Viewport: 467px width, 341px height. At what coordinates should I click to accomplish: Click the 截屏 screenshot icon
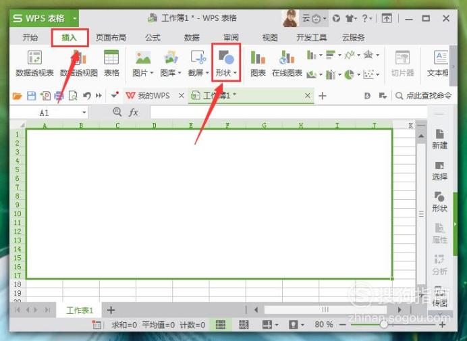pyautogui.click(x=198, y=57)
